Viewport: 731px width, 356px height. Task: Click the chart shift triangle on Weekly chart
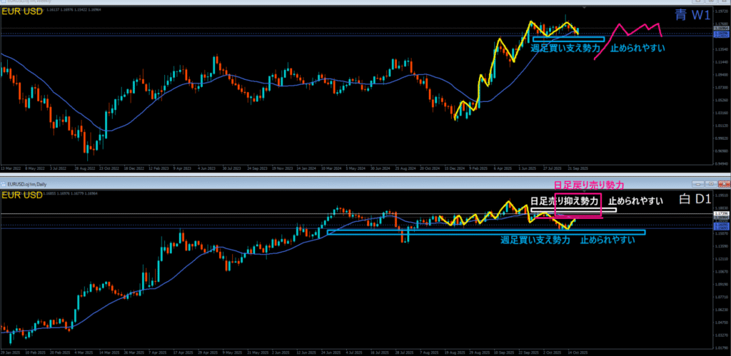click(x=585, y=8)
